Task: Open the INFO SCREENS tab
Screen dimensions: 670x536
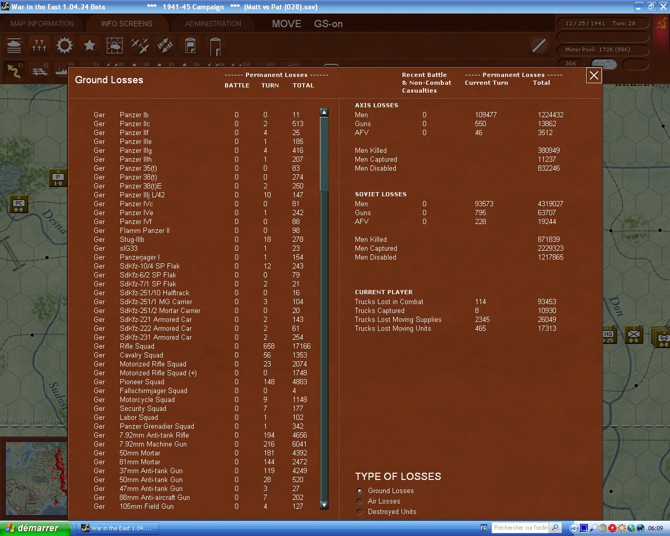Action: coord(127,24)
